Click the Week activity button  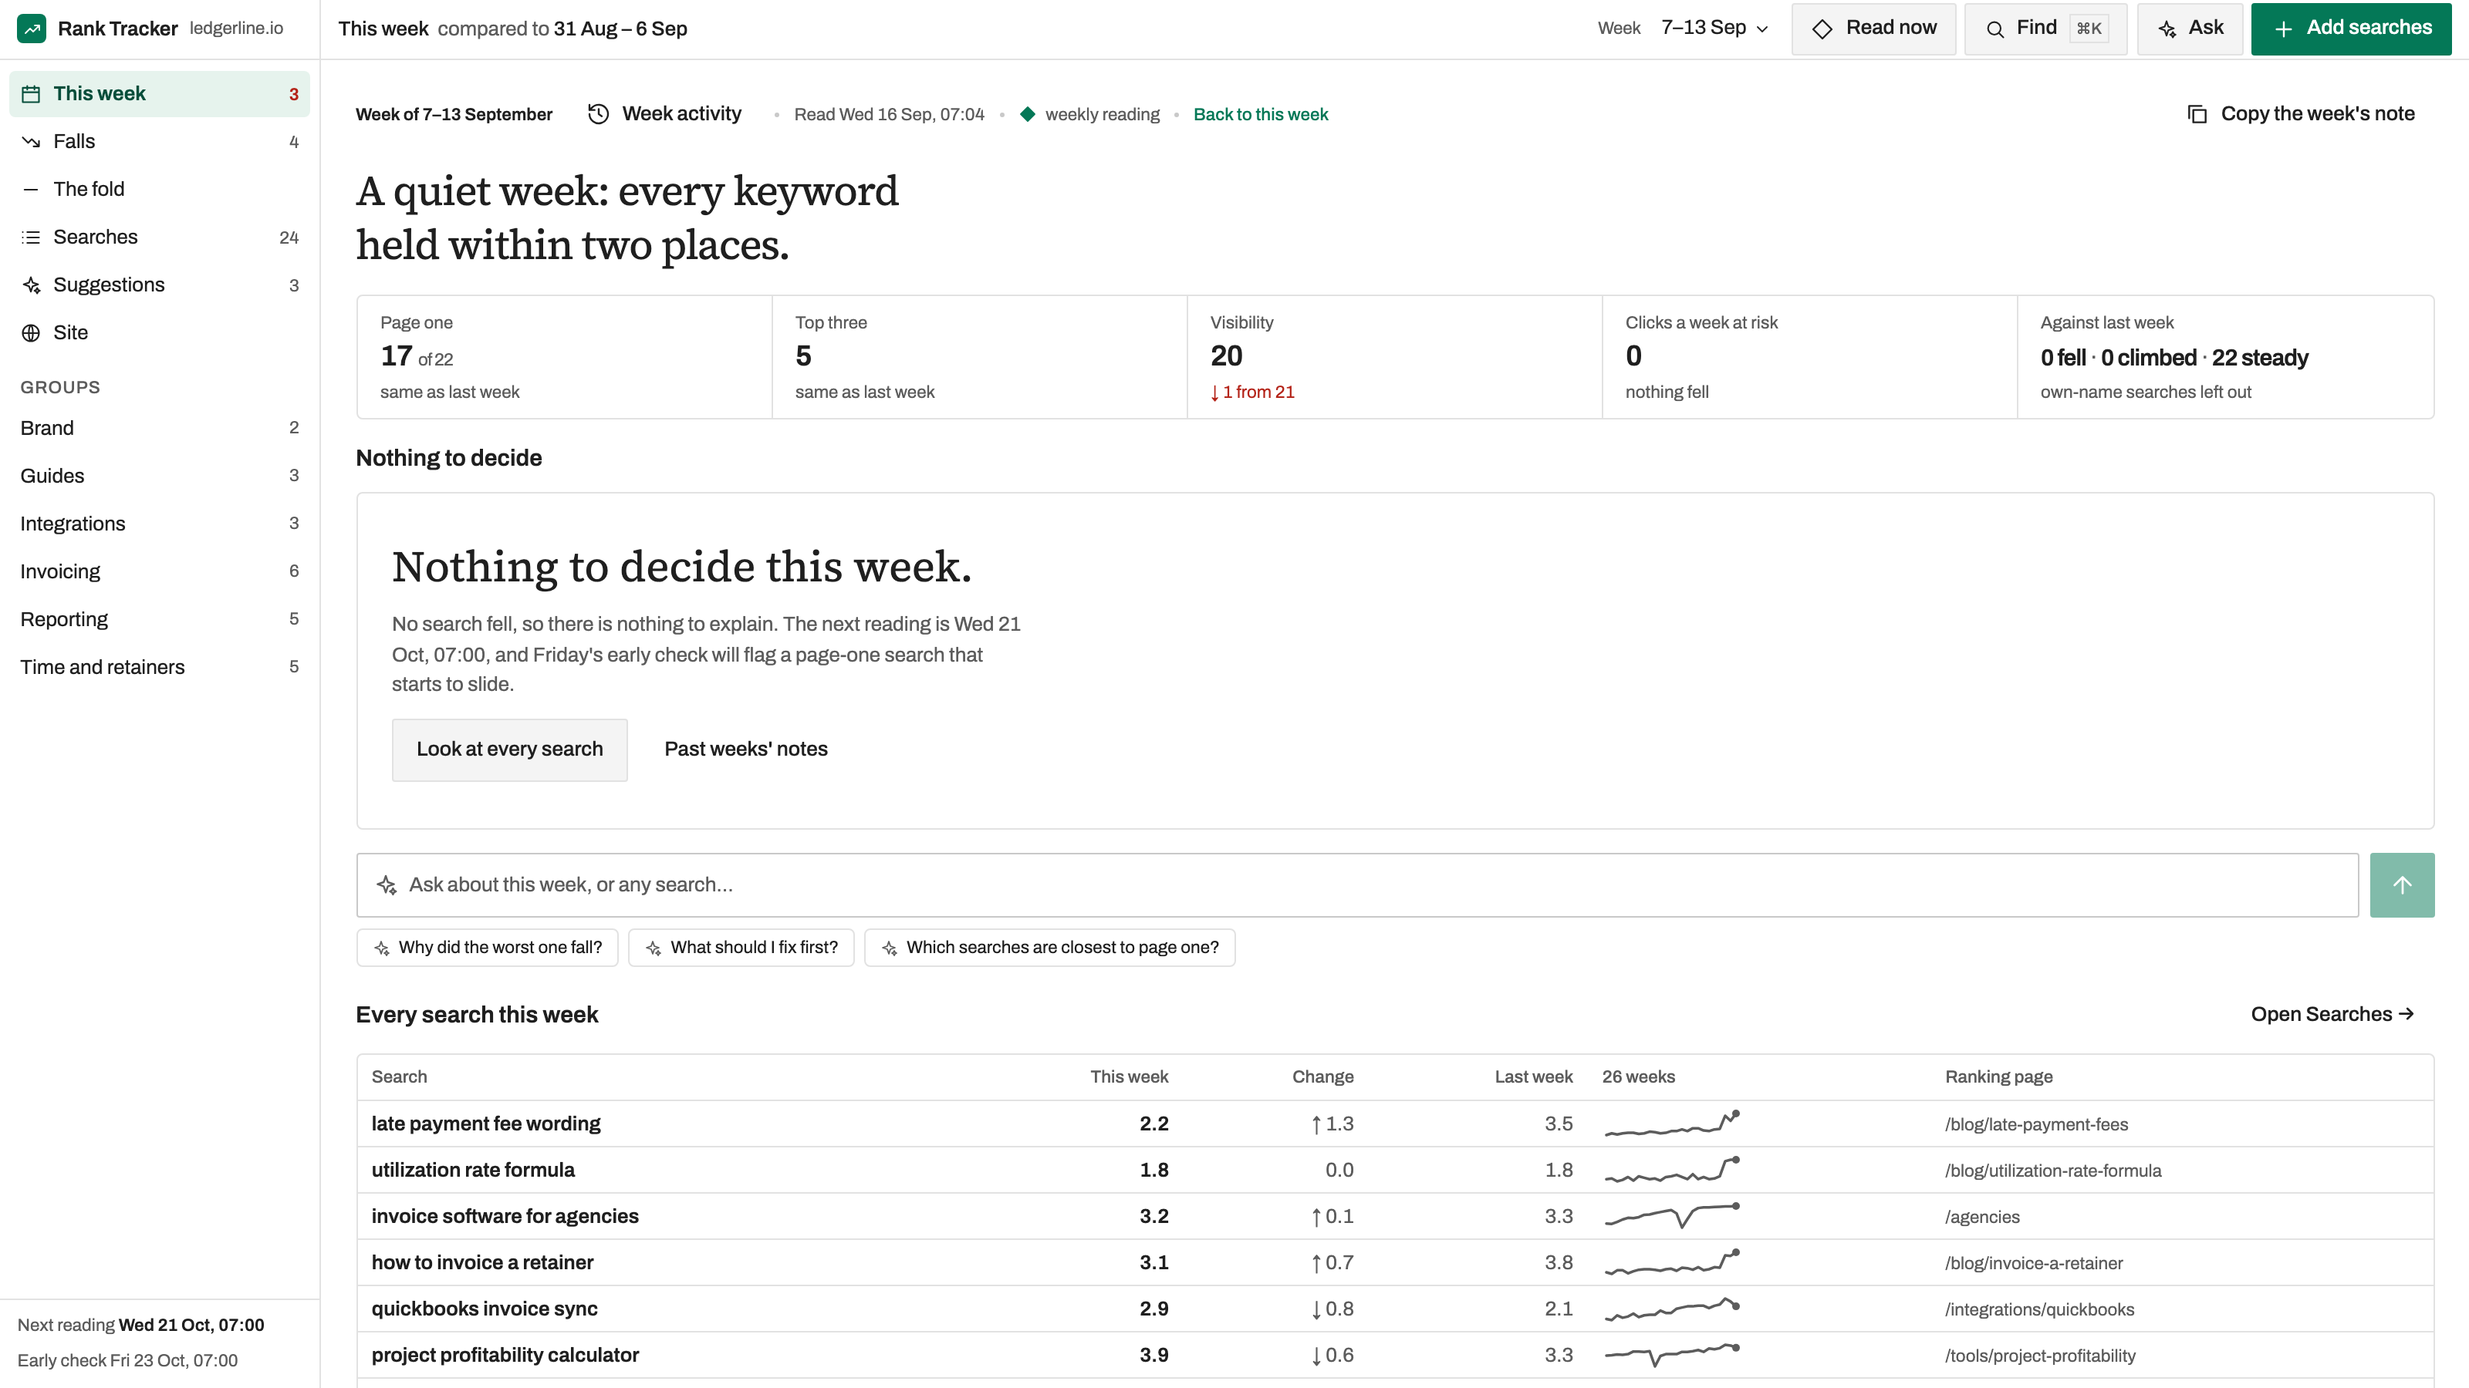pyautogui.click(x=664, y=114)
